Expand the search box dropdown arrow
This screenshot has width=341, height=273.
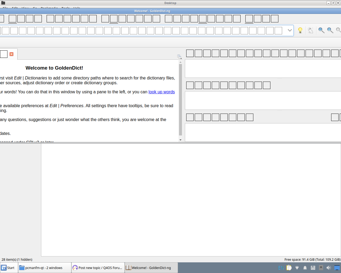pos(290,30)
